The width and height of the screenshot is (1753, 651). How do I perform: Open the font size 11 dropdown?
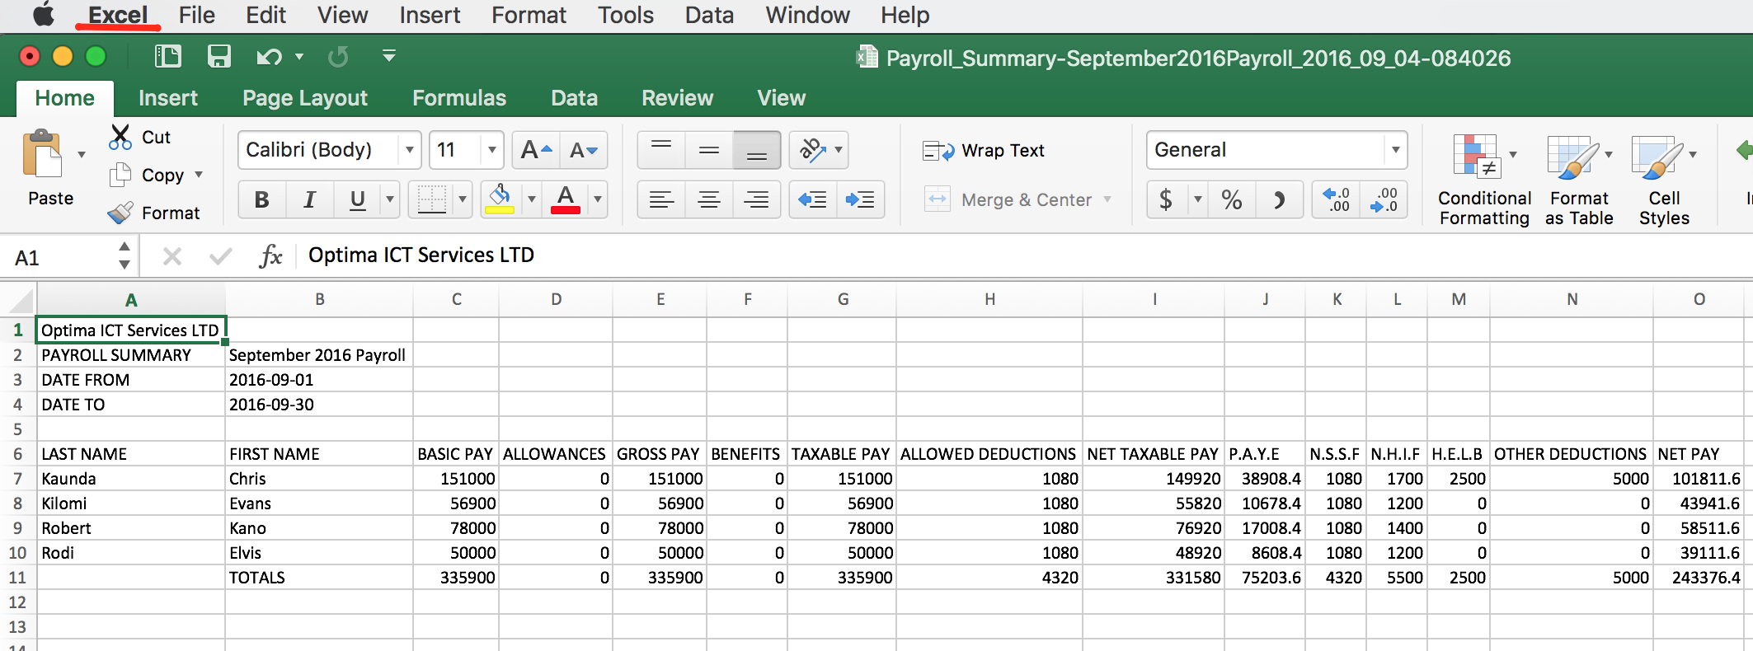(x=492, y=150)
